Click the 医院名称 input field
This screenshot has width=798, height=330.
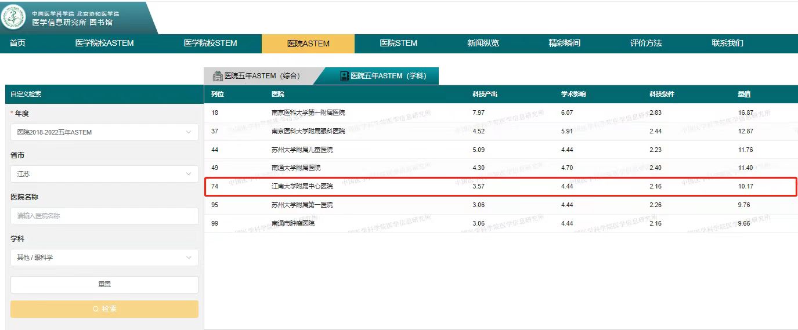(104, 216)
